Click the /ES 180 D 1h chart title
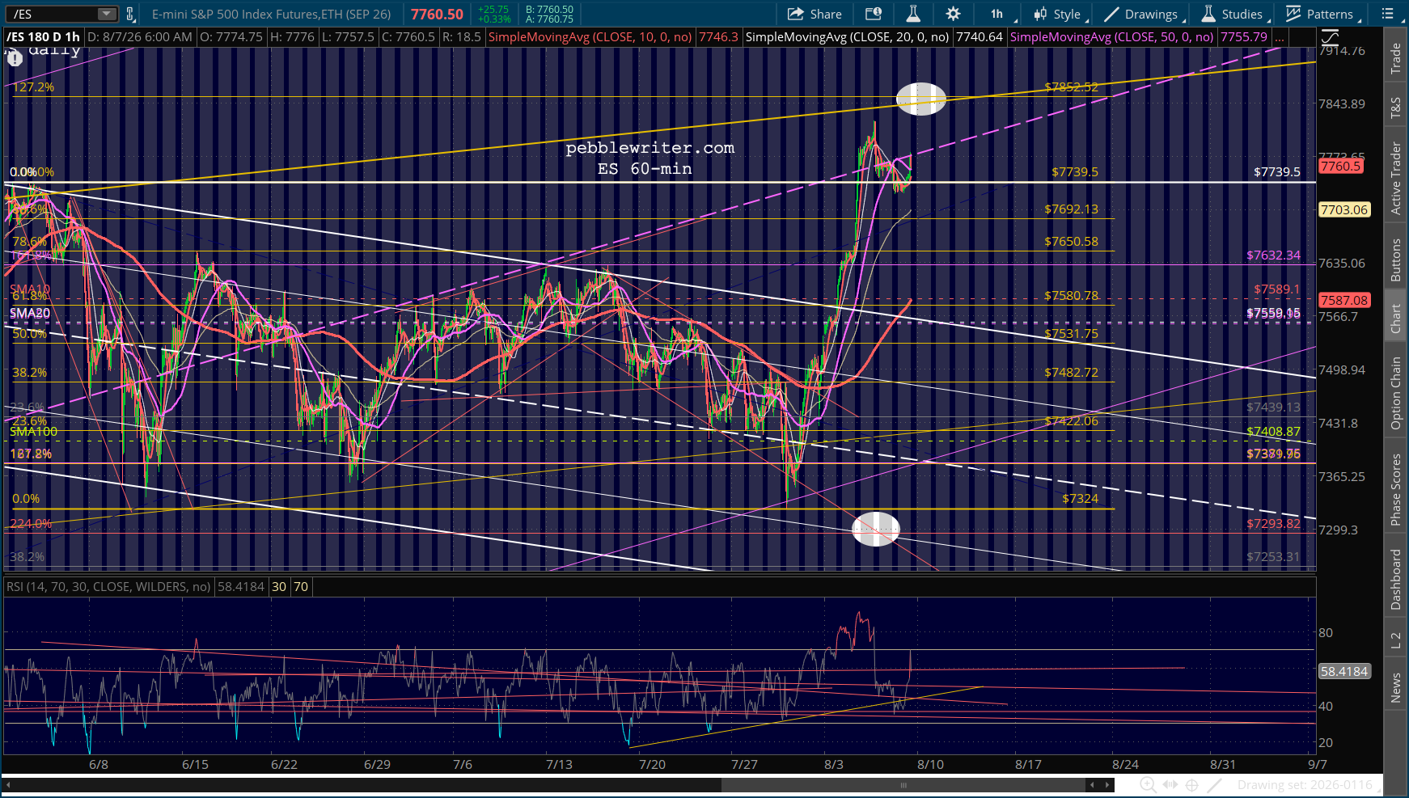The width and height of the screenshot is (1409, 798). (x=43, y=37)
